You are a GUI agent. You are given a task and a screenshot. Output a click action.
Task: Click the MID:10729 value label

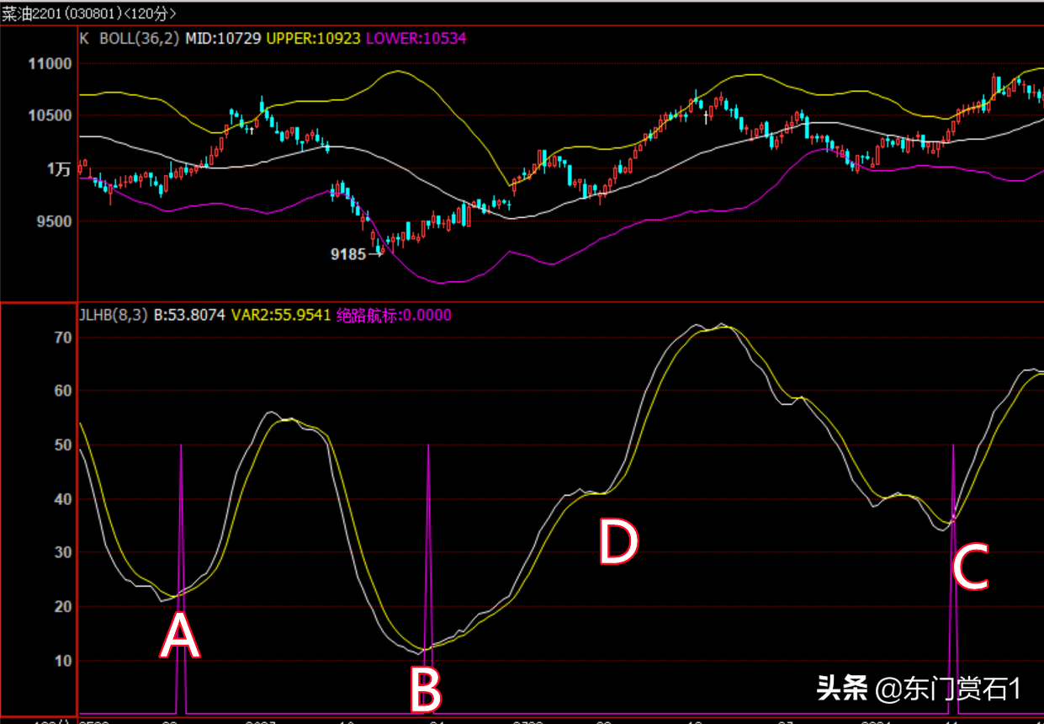[x=223, y=38]
